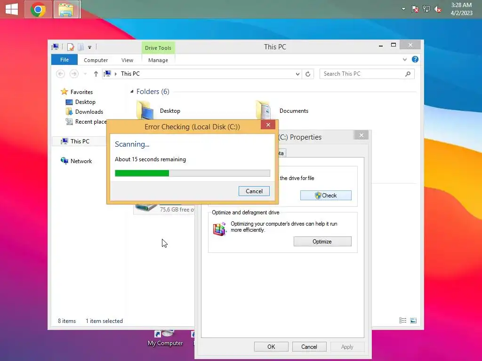Close the Error Checking dialog

coord(268,125)
